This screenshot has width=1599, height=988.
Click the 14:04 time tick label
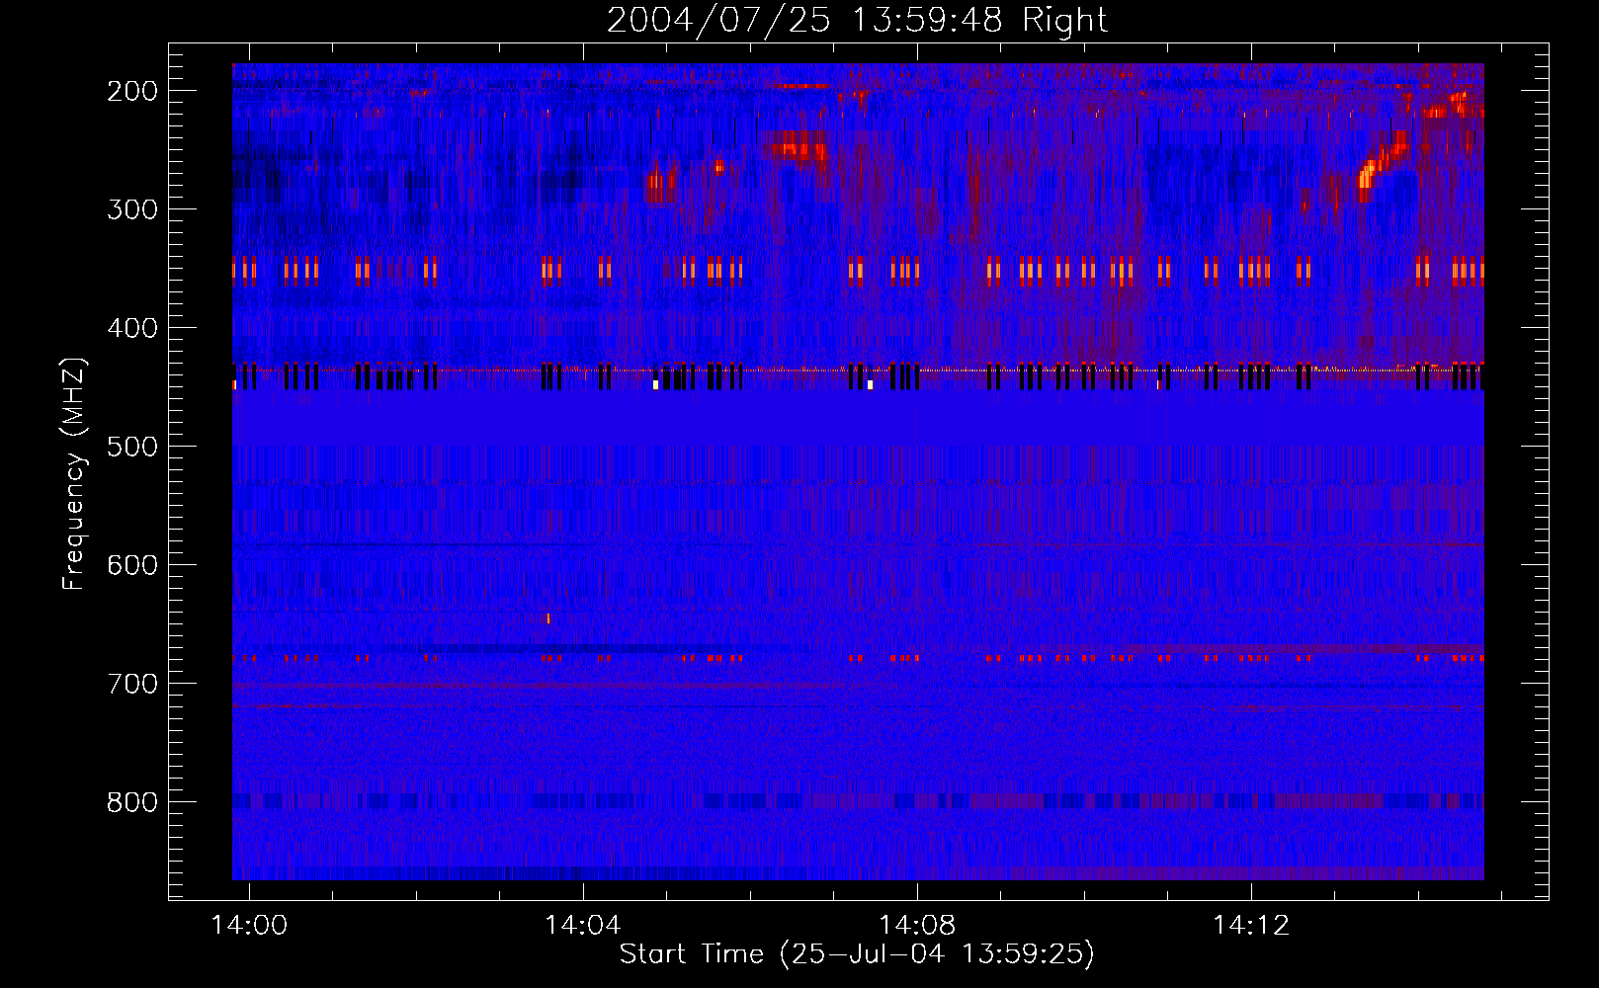(x=583, y=926)
